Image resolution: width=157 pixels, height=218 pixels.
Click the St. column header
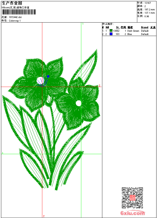118,27
